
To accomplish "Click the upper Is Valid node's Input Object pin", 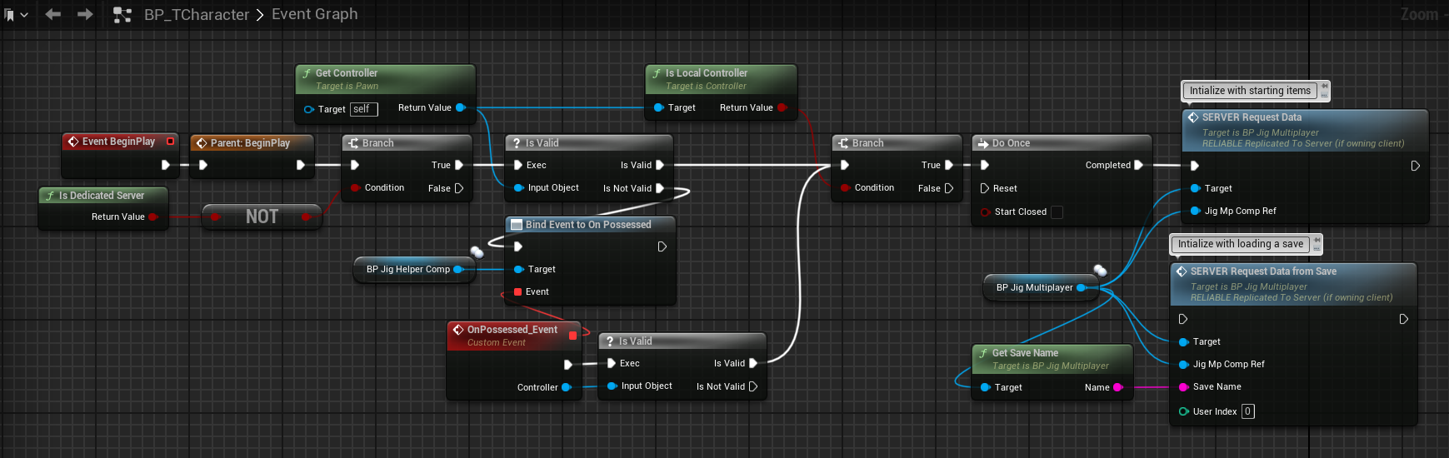I will pyautogui.click(x=518, y=188).
